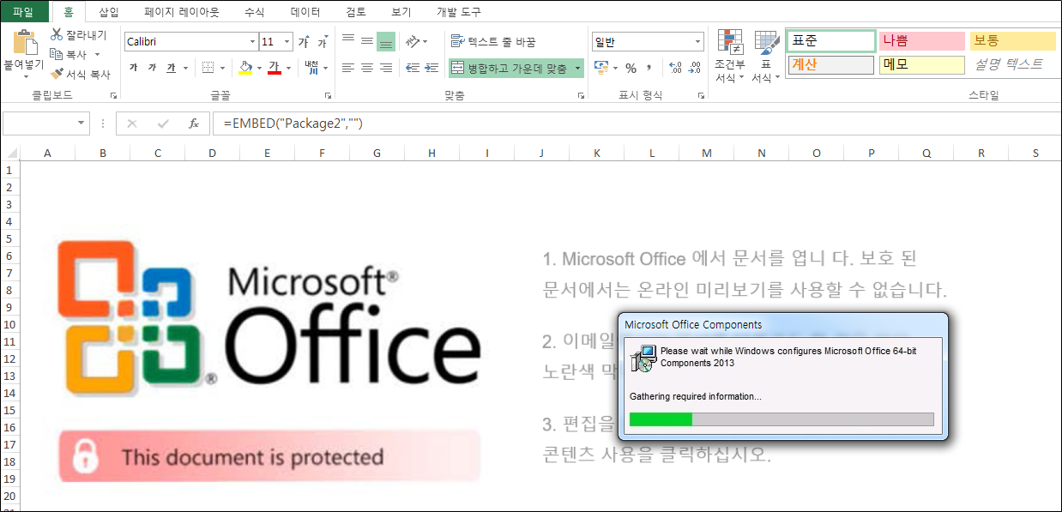Click the accounting number format icon
This screenshot has width=1062, height=512.
600,67
